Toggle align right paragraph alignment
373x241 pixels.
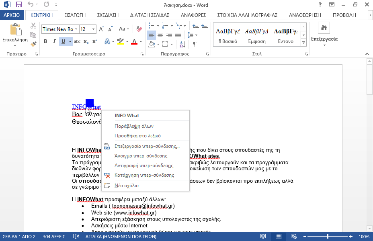(169, 35)
